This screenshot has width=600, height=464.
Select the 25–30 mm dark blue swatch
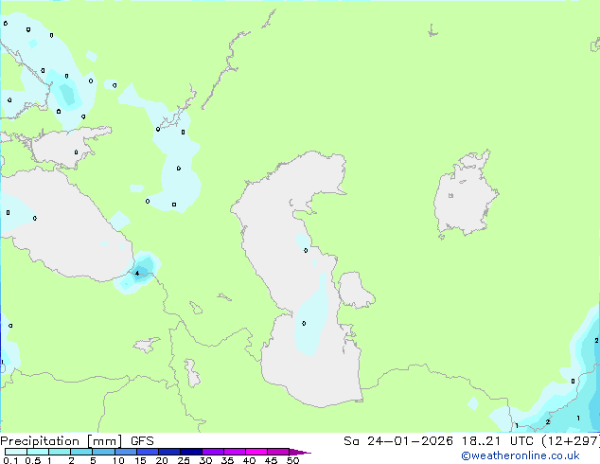coord(190,452)
